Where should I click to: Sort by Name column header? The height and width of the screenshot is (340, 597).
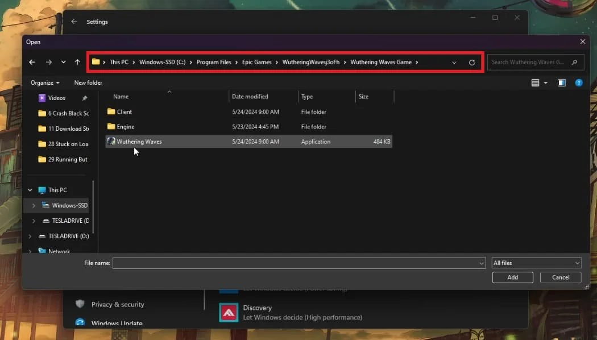121,97
